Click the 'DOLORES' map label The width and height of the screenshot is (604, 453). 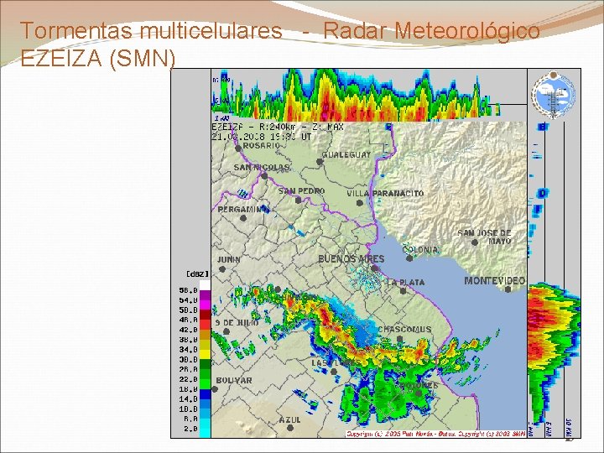point(419,386)
